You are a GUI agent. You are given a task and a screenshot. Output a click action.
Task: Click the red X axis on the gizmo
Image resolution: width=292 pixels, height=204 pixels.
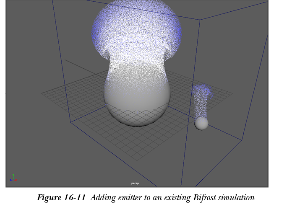tap(15, 179)
